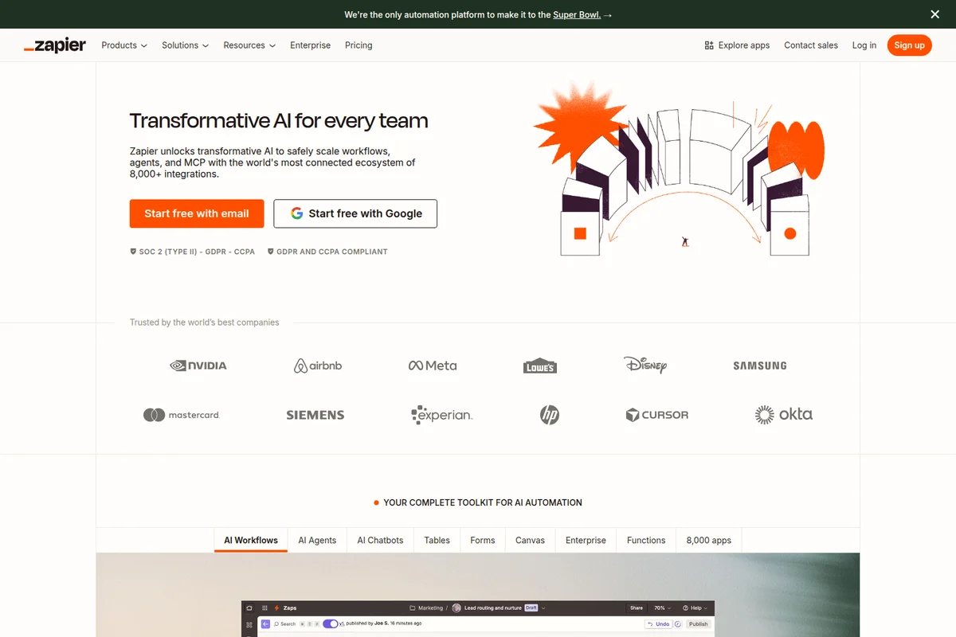Toggle the v1 version switch in the editor
Image resolution: width=956 pixels, height=637 pixels.
coord(330,623)
